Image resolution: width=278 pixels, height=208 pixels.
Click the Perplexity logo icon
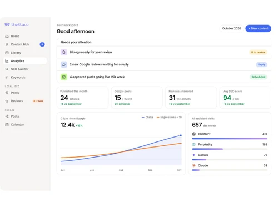[x=194, y=144]
